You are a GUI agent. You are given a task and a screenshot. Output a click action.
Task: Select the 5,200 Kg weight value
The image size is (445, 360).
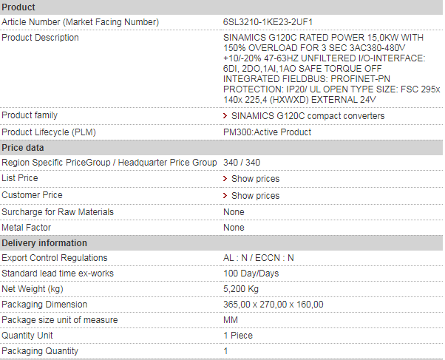[x=241, y=289]
